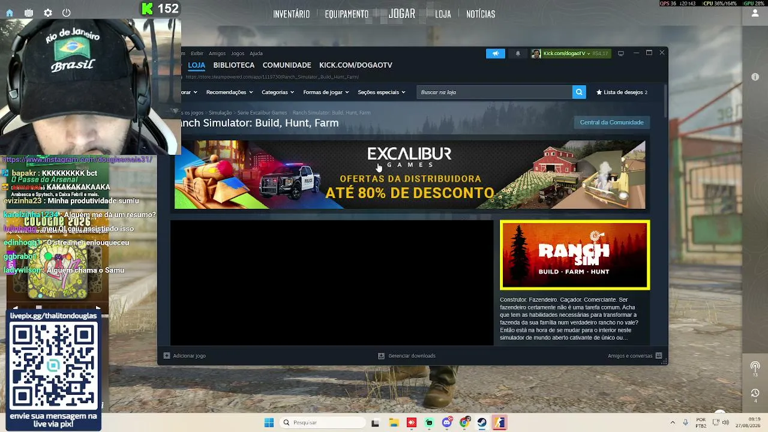The image size is (768, 432).
Task: Open the CS2 profile icon at top right
Action: [755, 13]
